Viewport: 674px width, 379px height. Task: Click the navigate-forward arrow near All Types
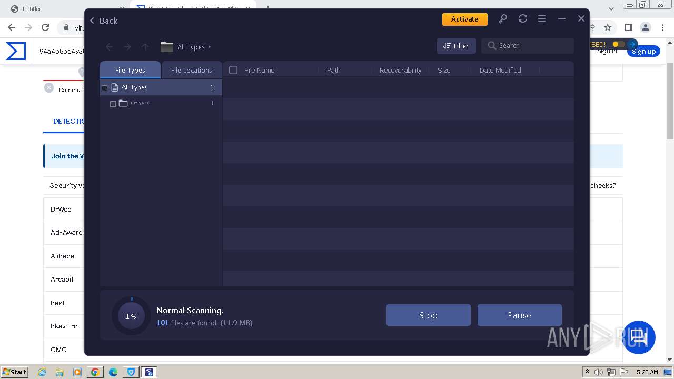127,47
